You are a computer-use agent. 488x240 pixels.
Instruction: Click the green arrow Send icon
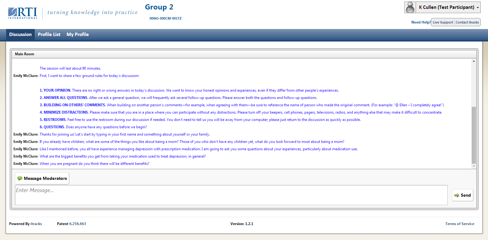pyautogui.click(x=457, y=195)
